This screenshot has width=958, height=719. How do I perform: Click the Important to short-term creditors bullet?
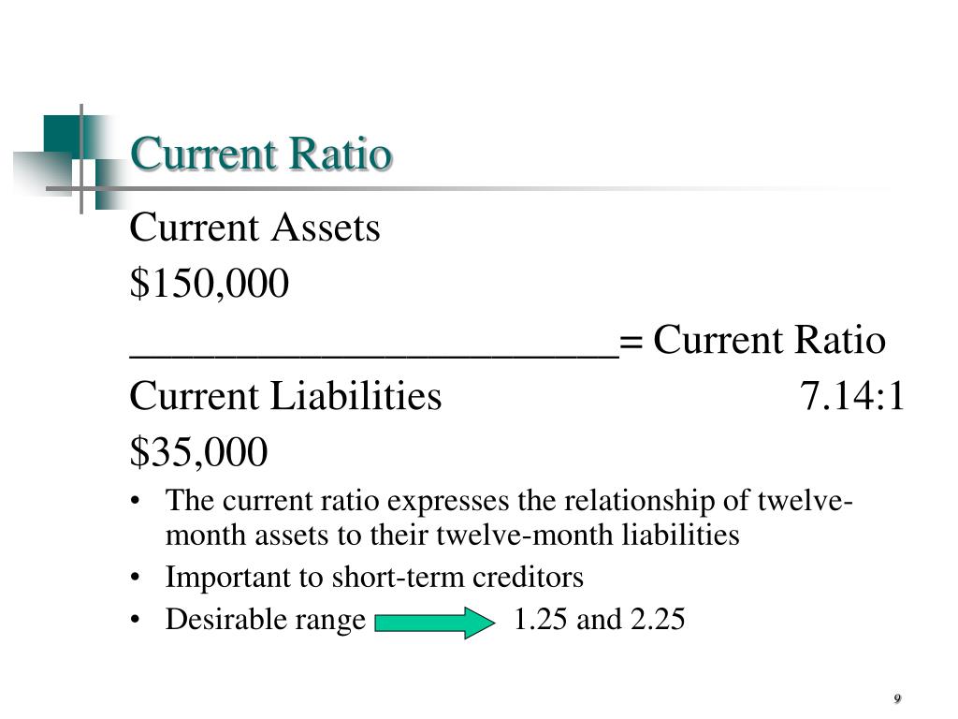374,577
